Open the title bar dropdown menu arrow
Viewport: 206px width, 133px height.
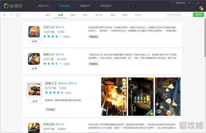tap(189, 3)
